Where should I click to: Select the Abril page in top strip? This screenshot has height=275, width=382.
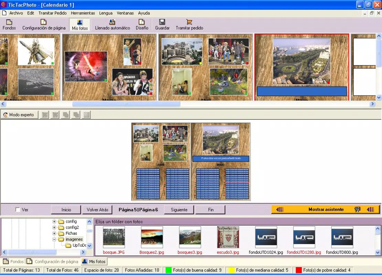pos(205,67)
